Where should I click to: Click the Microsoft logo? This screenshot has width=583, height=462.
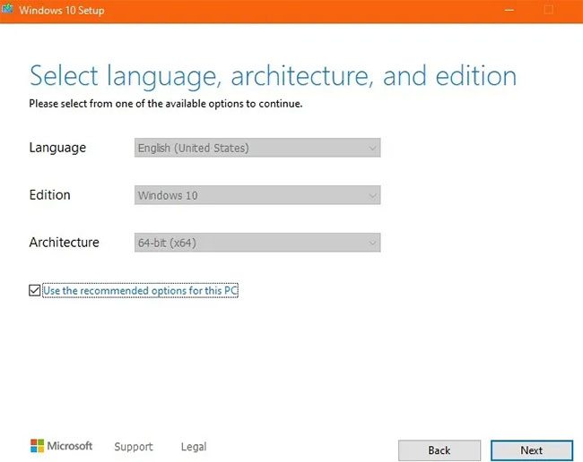pos(61,446)
